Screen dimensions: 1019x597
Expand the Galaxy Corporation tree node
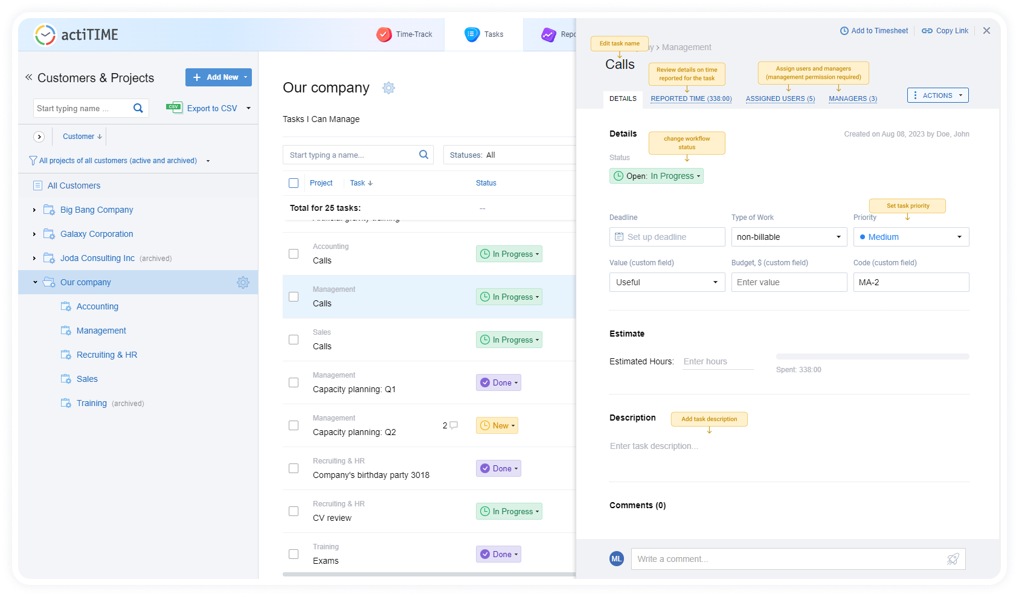click(x=34, y=234)
